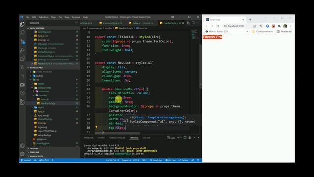Expand the NPM SCRIPTS section
This screenshot has width=314, height=177.
pyautogui.click(x=36, y=156)
